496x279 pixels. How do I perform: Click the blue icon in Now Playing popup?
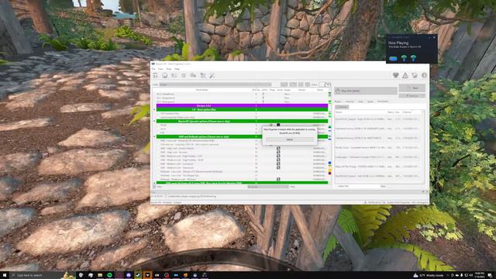(393, 59)
